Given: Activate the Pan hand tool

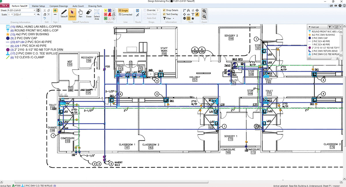Looking at the screenshot, I should click(80, 13).
